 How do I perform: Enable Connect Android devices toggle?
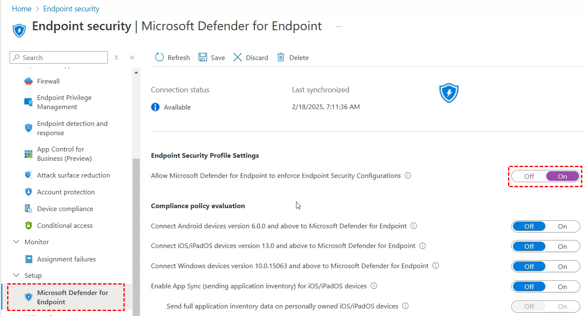pos(562,226)
